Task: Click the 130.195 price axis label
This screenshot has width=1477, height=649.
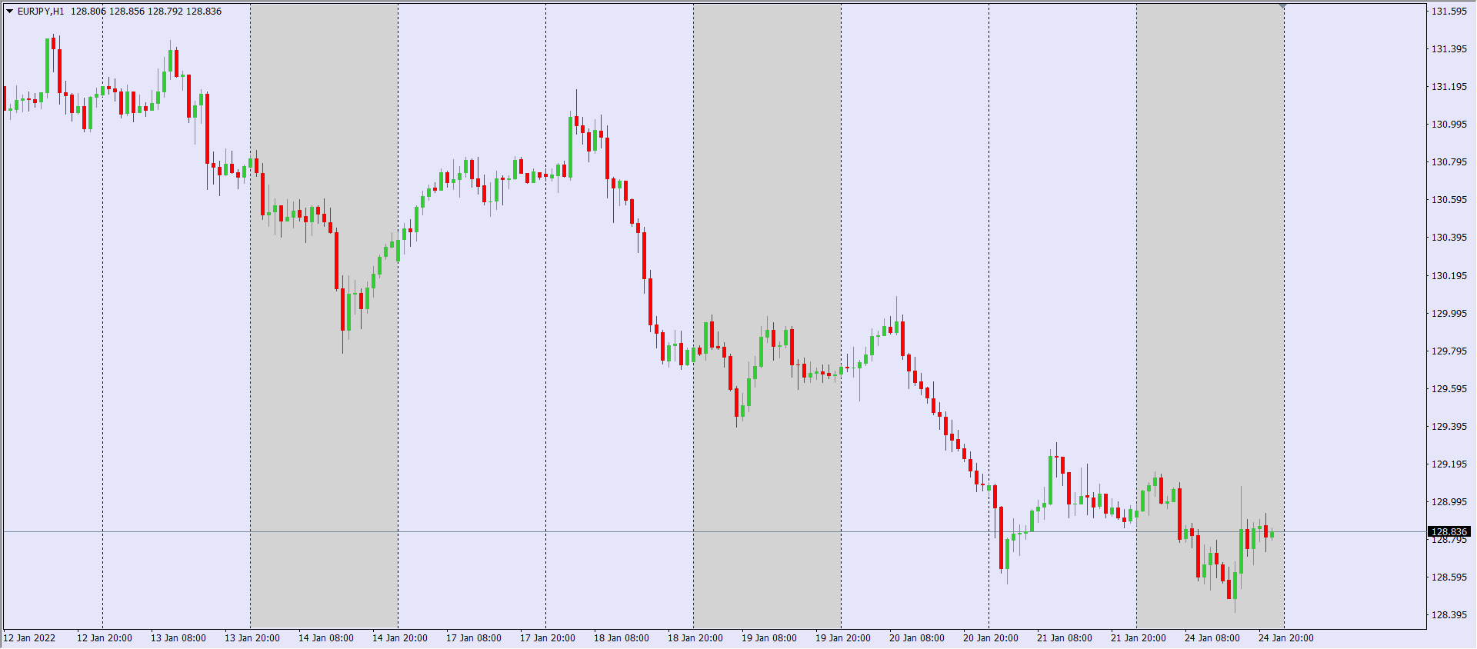Action: 1449,275
